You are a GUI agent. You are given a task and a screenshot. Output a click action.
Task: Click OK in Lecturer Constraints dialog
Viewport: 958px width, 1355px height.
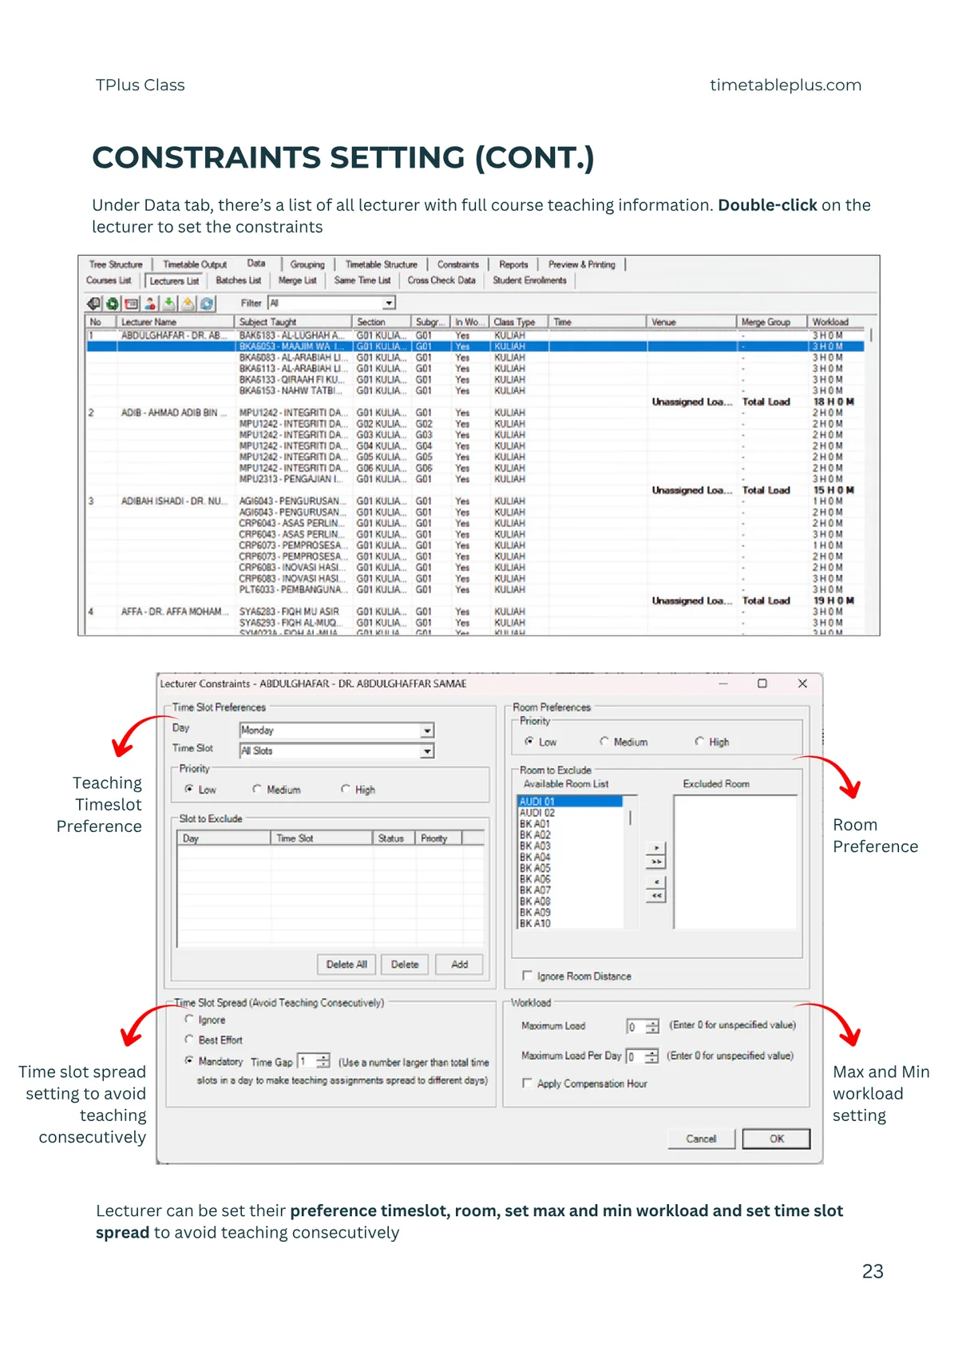pyautogui.click(x=777, y=1139)
